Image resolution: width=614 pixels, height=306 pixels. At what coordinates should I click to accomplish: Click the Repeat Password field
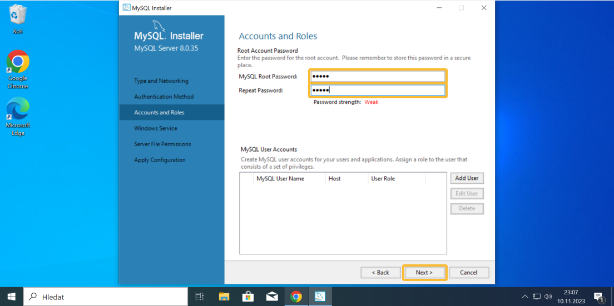[378, 91]
